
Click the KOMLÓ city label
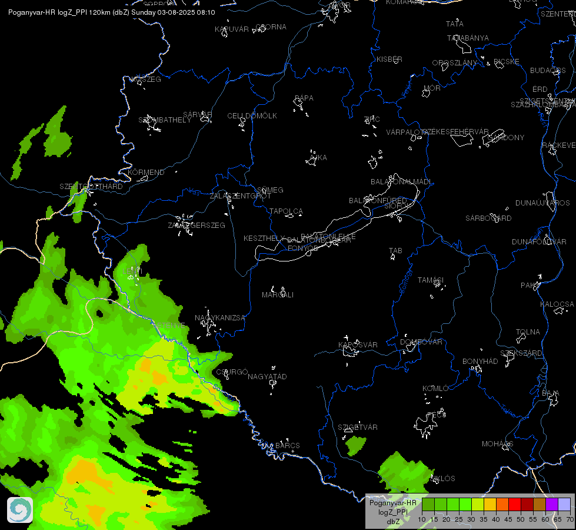coord(435,389)
